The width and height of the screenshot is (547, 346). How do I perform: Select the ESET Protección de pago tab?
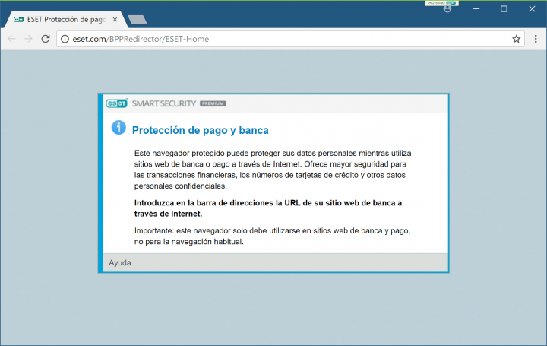(65, 20)
